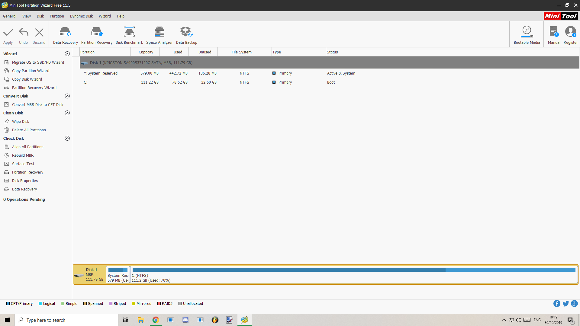Select C:(NTFS) block in disk map
This screenshot has height=326, width=580.
(x=354, y=275)
